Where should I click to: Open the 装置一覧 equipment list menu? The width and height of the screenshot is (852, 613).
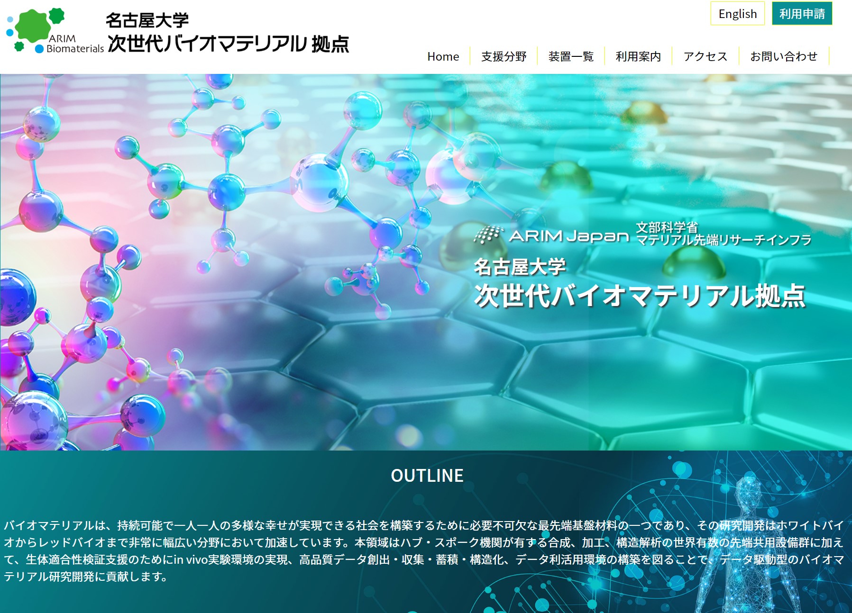point(571,56)
